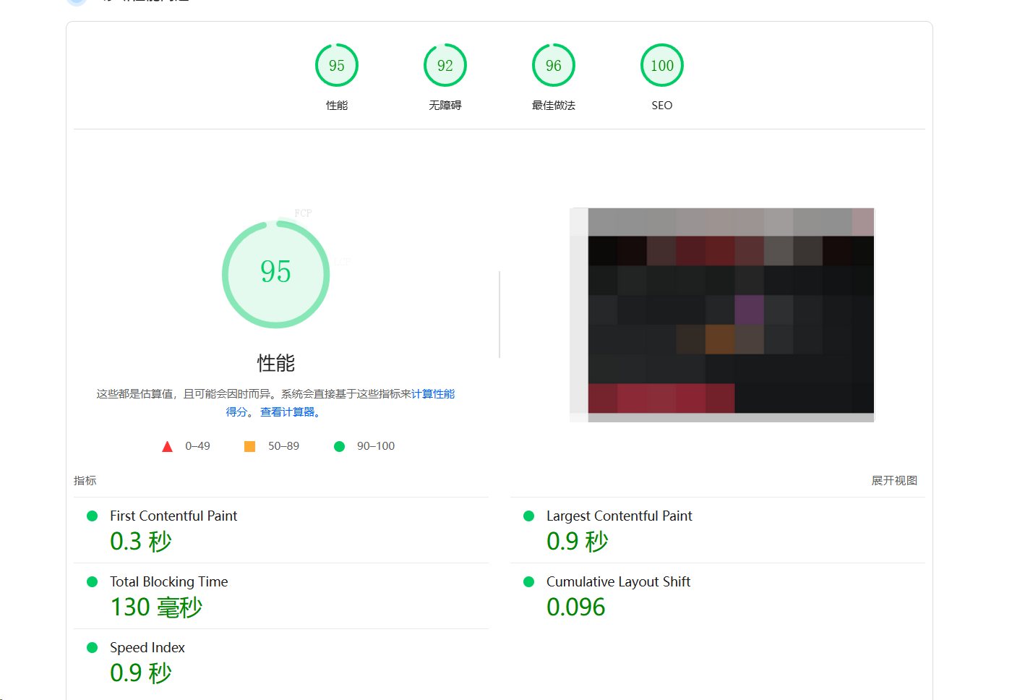Click green dot beside First Contentful Paint
Screen dimensions: 1012x700
(x=93, y=516)
